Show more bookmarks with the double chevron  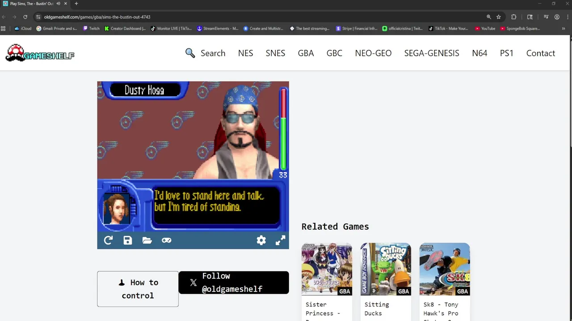coord(564,29)
